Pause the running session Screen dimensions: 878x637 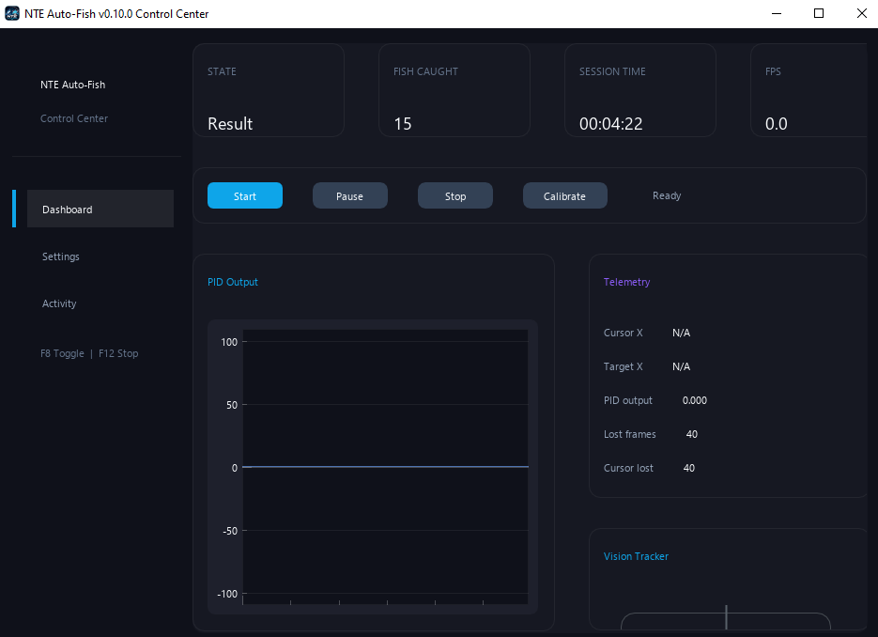350,195
